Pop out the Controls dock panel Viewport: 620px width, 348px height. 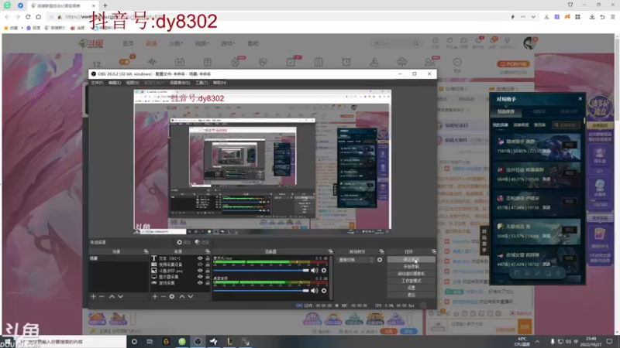point(434,251)
